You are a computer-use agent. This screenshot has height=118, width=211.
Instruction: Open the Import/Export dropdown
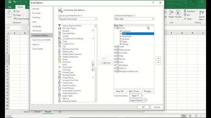pyautogui.click(x=137, y=100)
